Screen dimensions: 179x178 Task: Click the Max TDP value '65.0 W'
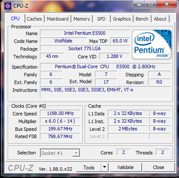[x=120, y=41]
